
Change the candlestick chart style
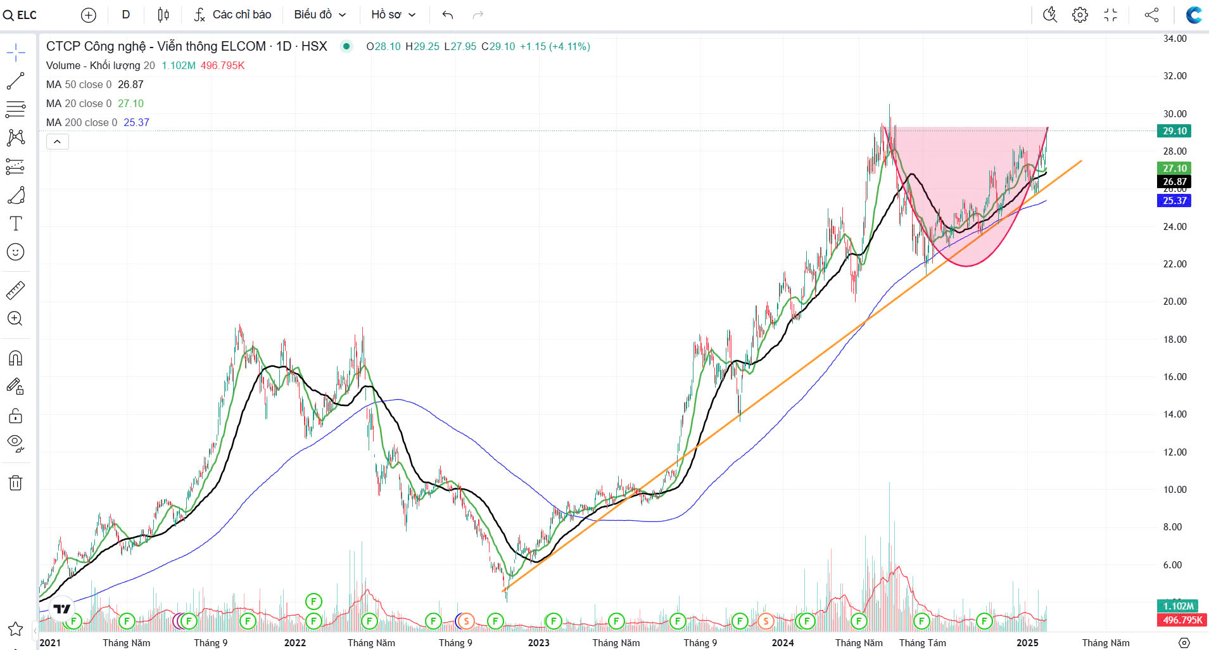(x=163, y=15)
